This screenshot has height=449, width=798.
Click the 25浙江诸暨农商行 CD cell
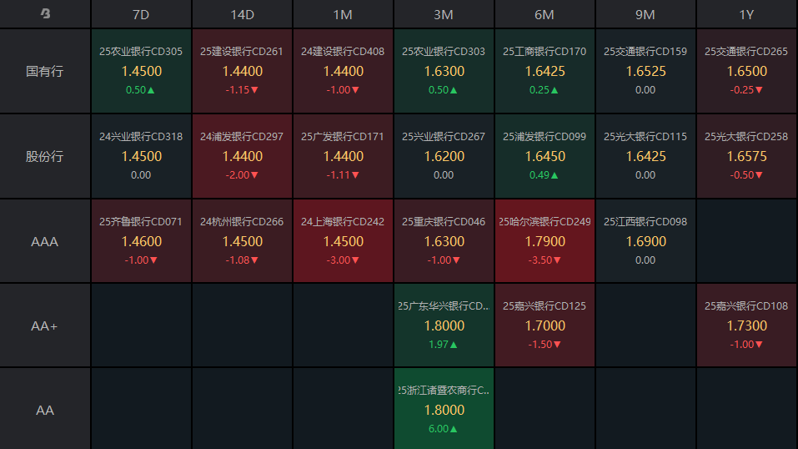tap(444, 410)
